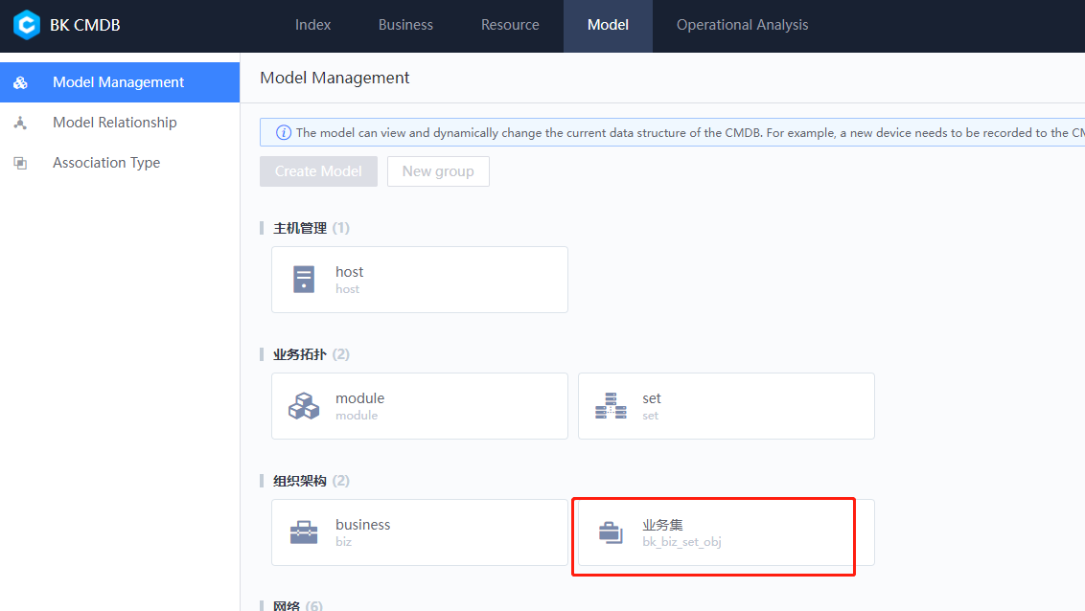Click the 业务集 briefcase icon

[x=611, y=532]
